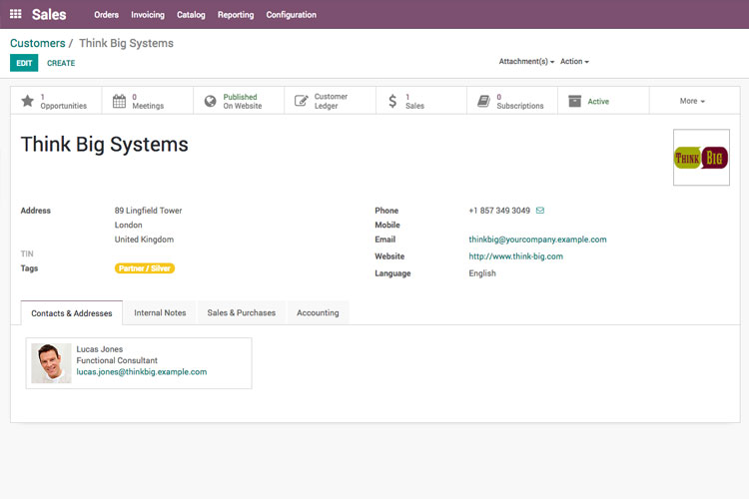Viewport: 749px width, 499px height.
Task: Switch to Contacts & Addresses tab
Action: point(72,313)
